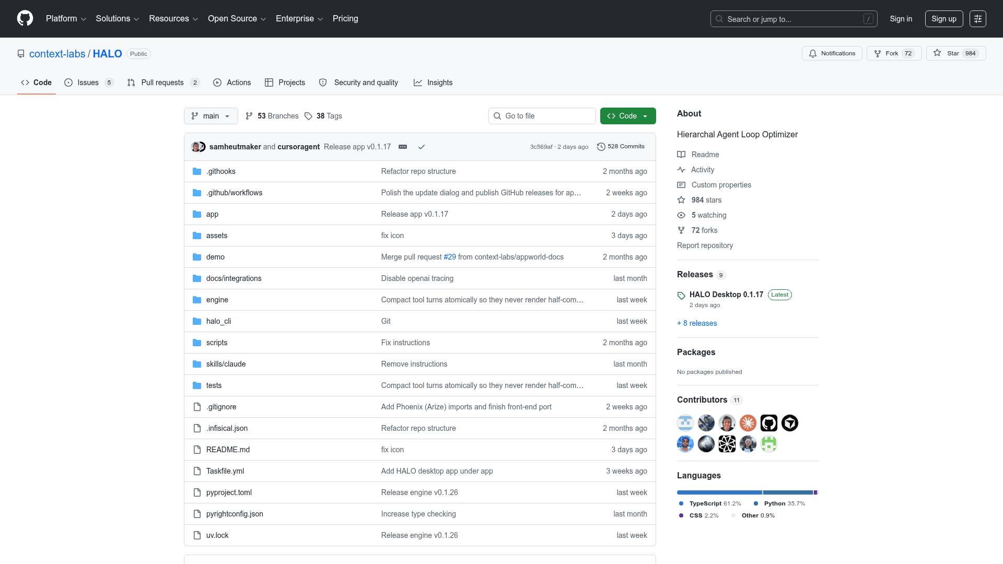Open the cursoragent author link
This screenshot has height=564, width=1003.
(299, 147)
